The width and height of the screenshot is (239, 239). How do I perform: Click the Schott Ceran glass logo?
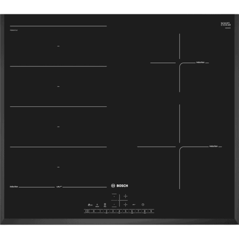coord(226,24)
